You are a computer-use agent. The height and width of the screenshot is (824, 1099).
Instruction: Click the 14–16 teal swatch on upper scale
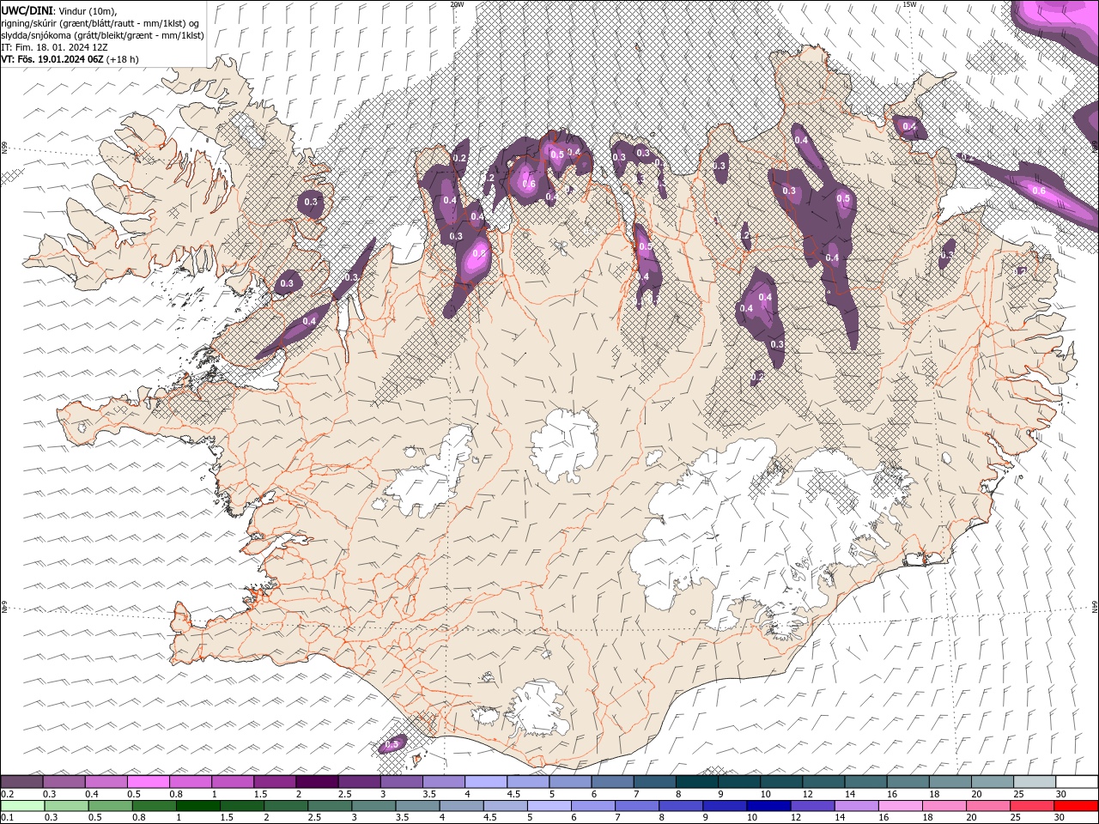865,782
